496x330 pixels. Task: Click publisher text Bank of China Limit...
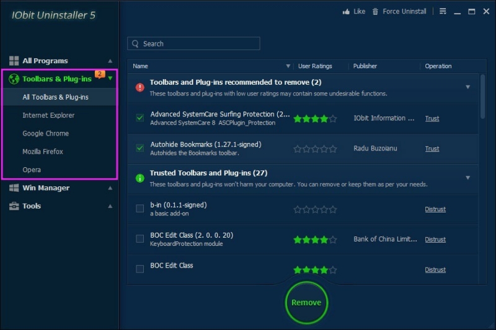tap(385, 239)
